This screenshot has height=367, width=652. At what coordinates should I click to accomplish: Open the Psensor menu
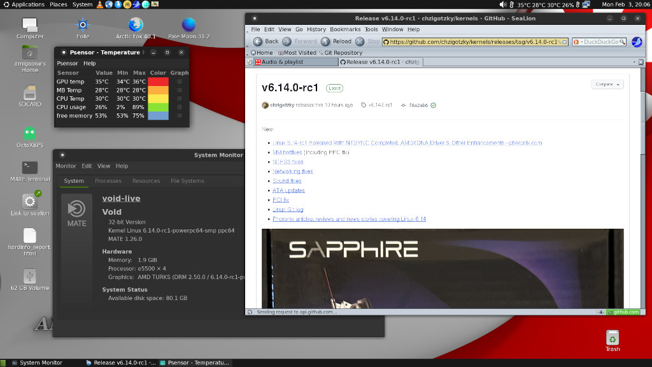67,63
